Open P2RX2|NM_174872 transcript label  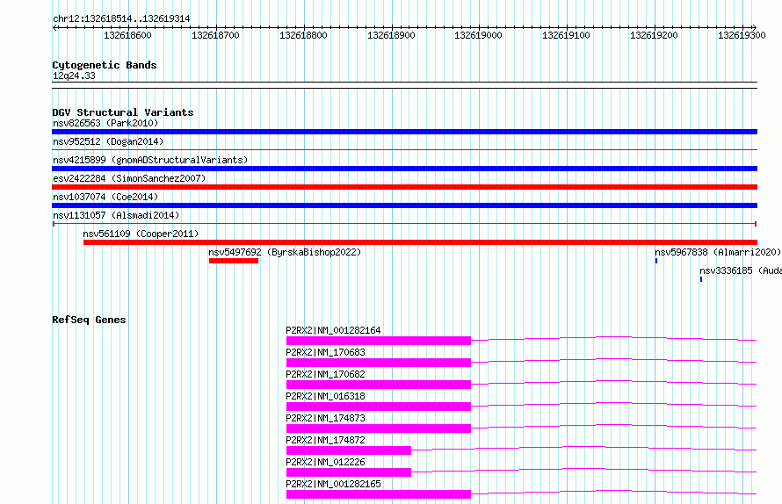325,440
